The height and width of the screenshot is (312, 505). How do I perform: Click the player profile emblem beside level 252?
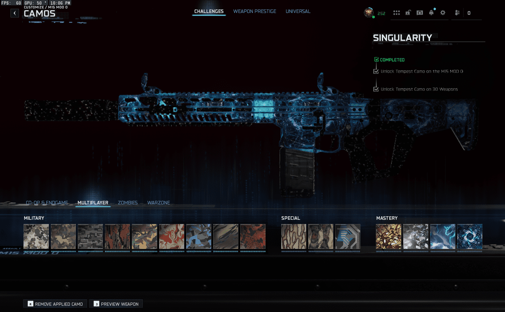368,13
